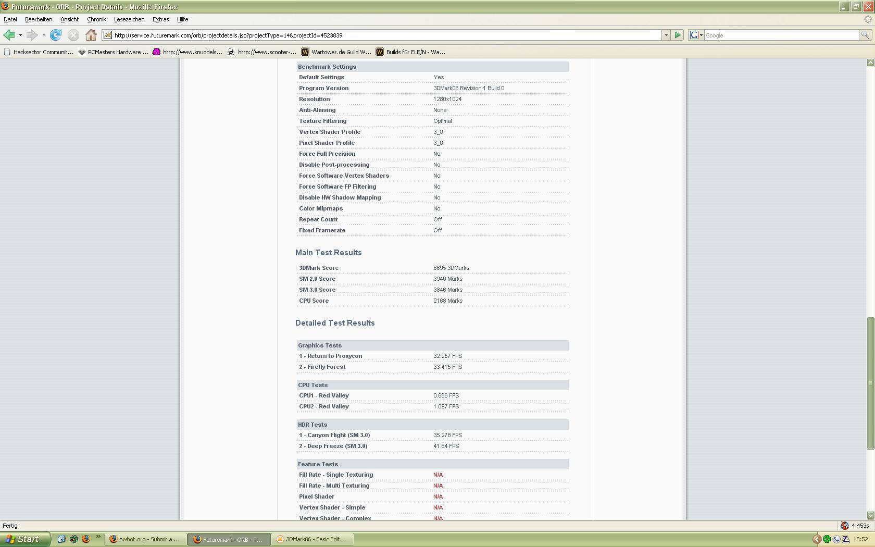875x547 pixels.
Task: Click the 3DMark06 Revision 1 Build 0 text
Action: pos(469,88)
